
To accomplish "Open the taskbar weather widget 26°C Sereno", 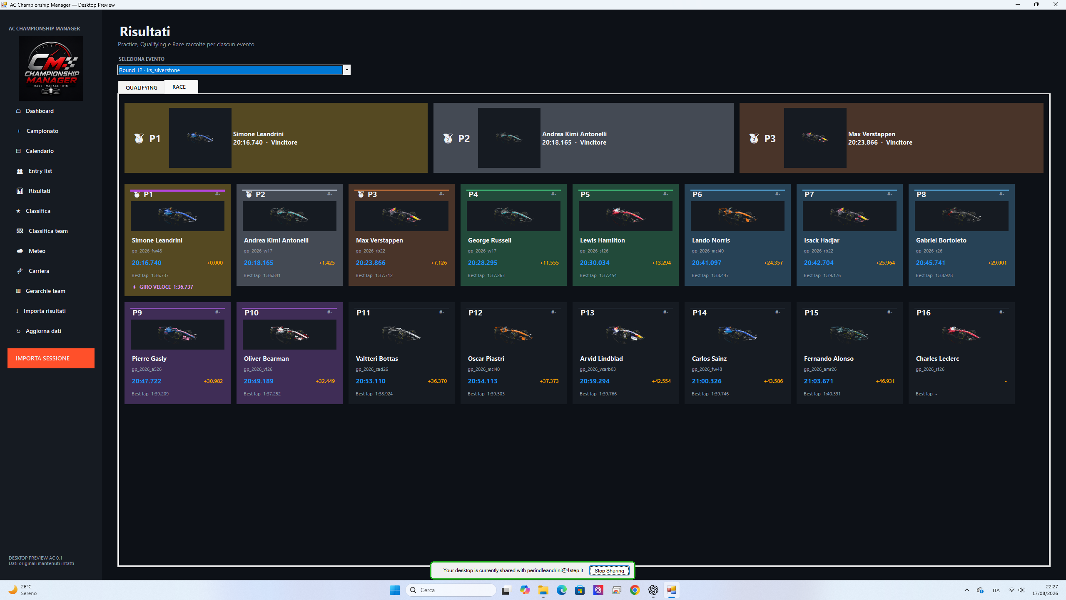I will tap(23, 590).
